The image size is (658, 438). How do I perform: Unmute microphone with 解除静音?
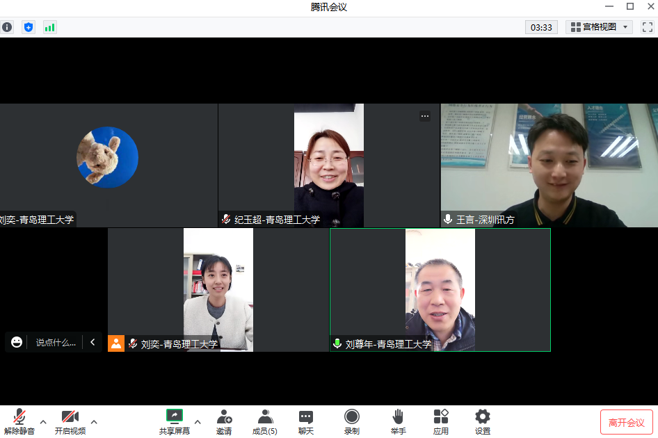[19, 421]
